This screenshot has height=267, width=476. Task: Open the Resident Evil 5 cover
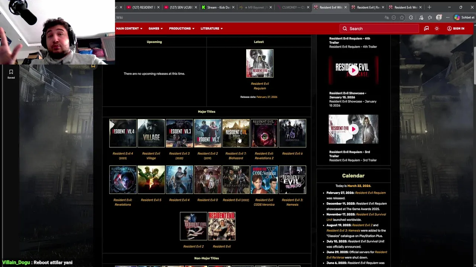[151, 180]
